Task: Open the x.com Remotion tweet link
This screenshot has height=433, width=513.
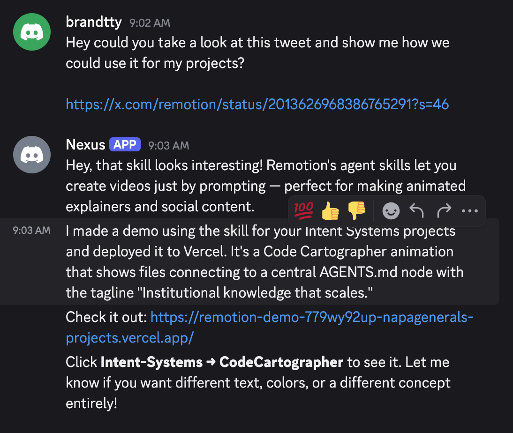Action: 257,104
